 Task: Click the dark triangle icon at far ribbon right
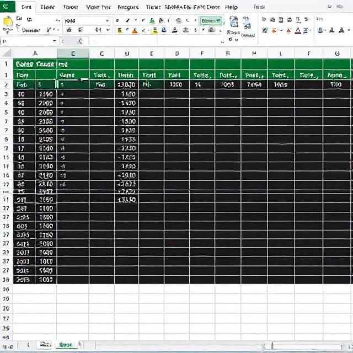tap(341, 30)
